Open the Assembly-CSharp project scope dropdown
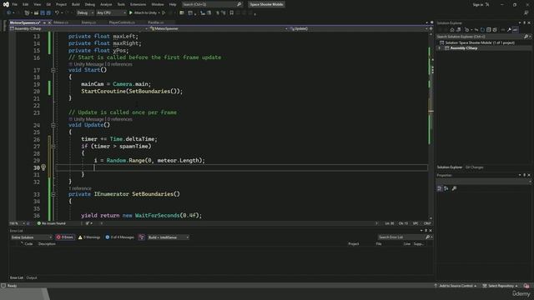534x300 pixels. pos(79,28)
